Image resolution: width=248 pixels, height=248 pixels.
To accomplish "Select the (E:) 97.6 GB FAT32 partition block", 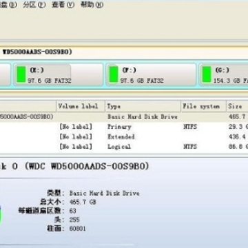I will [x=58, y=74].
